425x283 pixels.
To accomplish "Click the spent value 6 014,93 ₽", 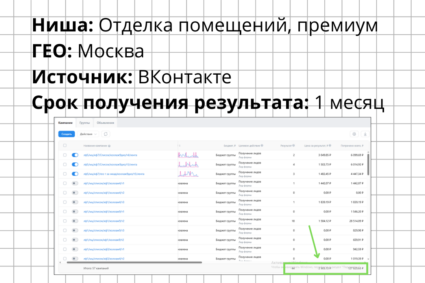I will (x=357, y=165).
